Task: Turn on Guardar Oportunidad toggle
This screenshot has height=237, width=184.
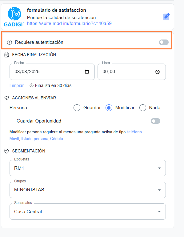Action: 155,121
